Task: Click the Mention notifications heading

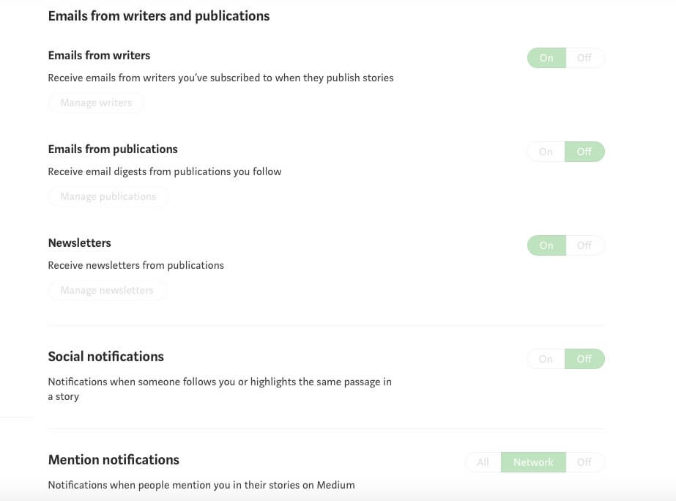Action: tap(114, 460)
